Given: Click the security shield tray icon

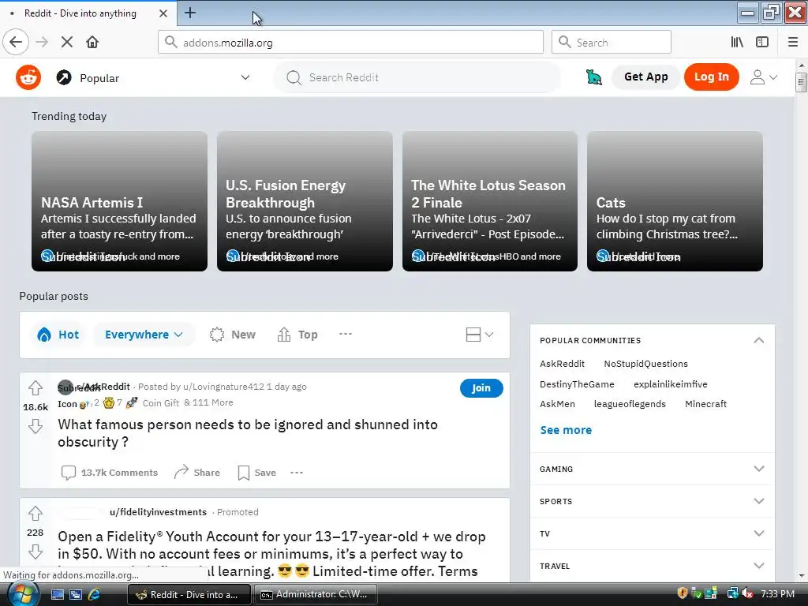Looking at the screenshot, I should click(x=683, y=593).
